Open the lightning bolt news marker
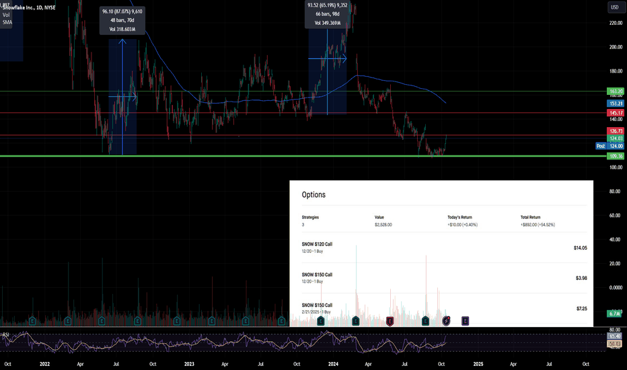The image size is (627, 370). coord(446,321)
